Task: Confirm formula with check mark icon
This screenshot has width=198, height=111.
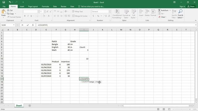Action: [x=28, y=25]
